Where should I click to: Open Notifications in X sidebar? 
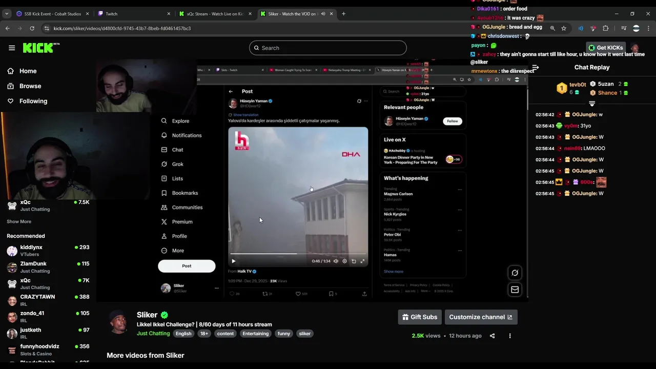pyautogui.click(x=181, y=135)
